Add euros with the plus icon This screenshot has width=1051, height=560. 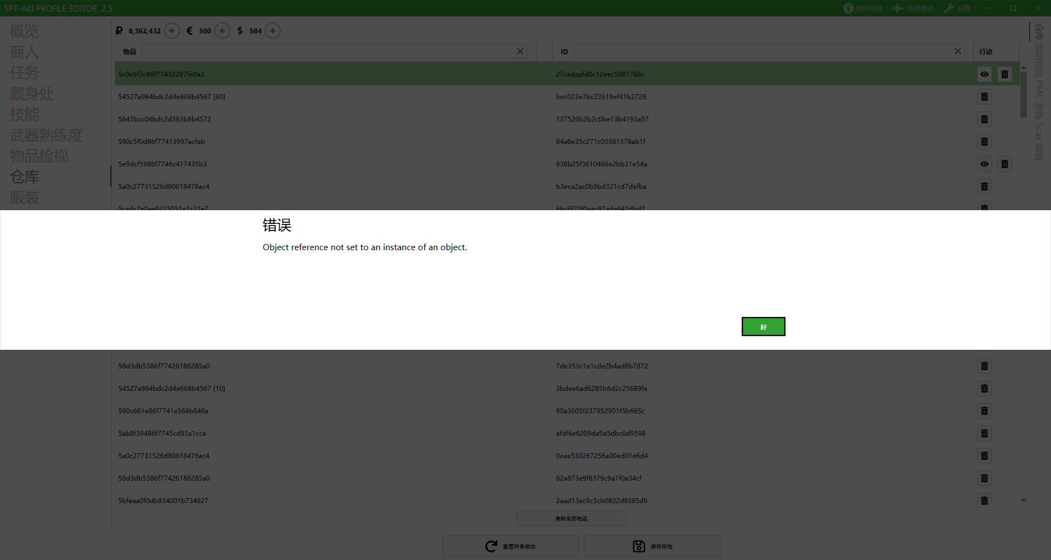tap(222, 31)
